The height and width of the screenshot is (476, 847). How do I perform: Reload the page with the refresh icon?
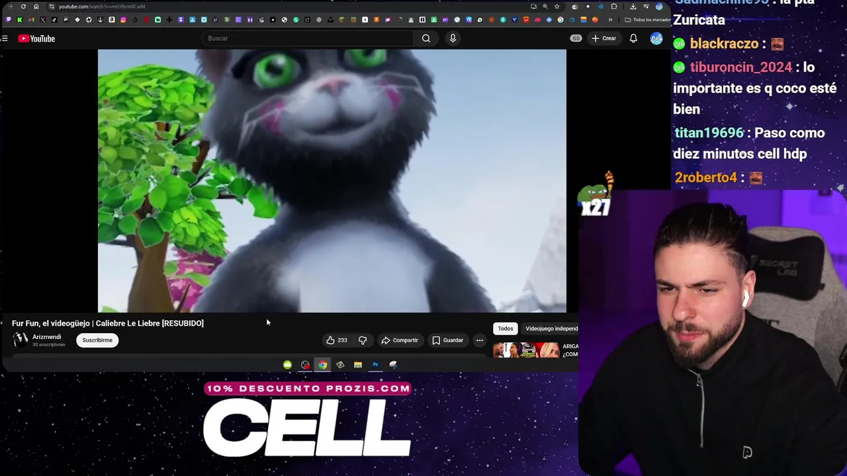[23, 7]
